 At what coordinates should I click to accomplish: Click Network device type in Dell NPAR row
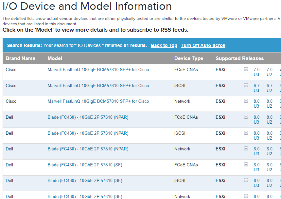(x=182, y=149)
